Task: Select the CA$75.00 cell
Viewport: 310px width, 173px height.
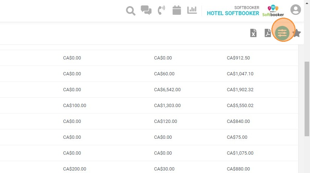Action: (x=237, y=137)
